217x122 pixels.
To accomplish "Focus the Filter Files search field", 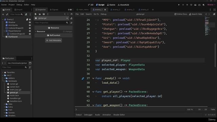I will pyautogui.click(x=14, y=67).
